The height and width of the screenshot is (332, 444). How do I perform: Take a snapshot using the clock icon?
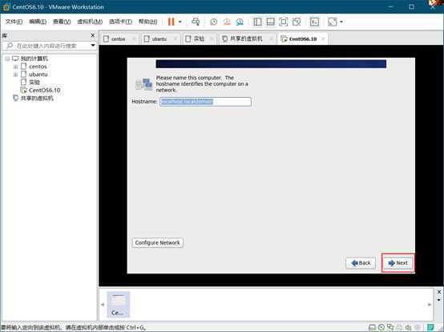[213, 22]
